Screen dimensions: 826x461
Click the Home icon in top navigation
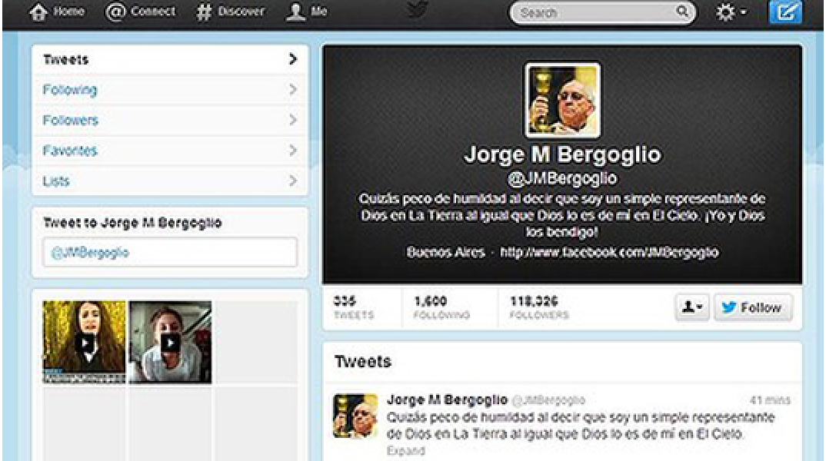[x=39, y=13]
